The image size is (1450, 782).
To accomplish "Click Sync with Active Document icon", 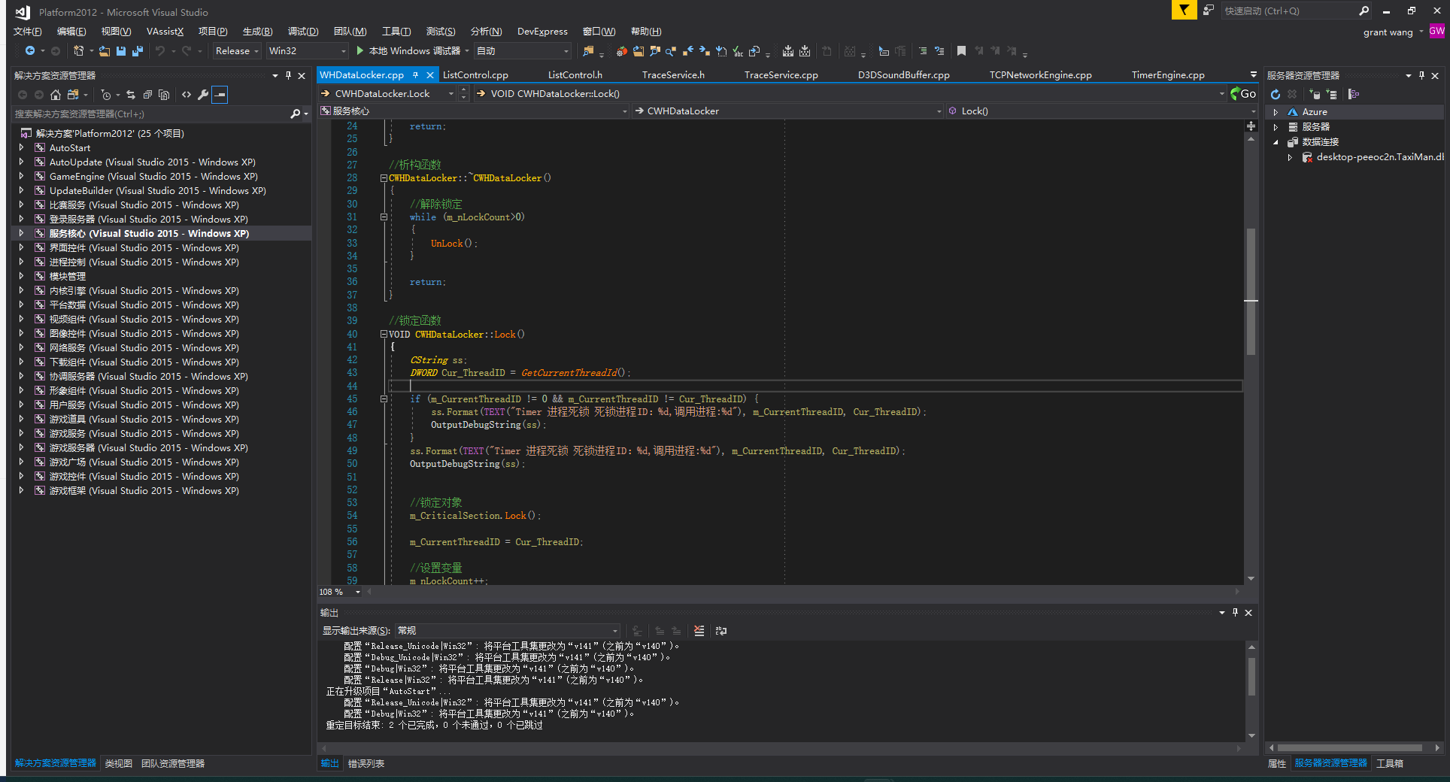I will coord(131,95).
